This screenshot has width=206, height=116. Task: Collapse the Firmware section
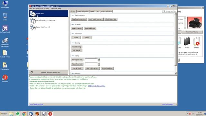pos(73,73)
